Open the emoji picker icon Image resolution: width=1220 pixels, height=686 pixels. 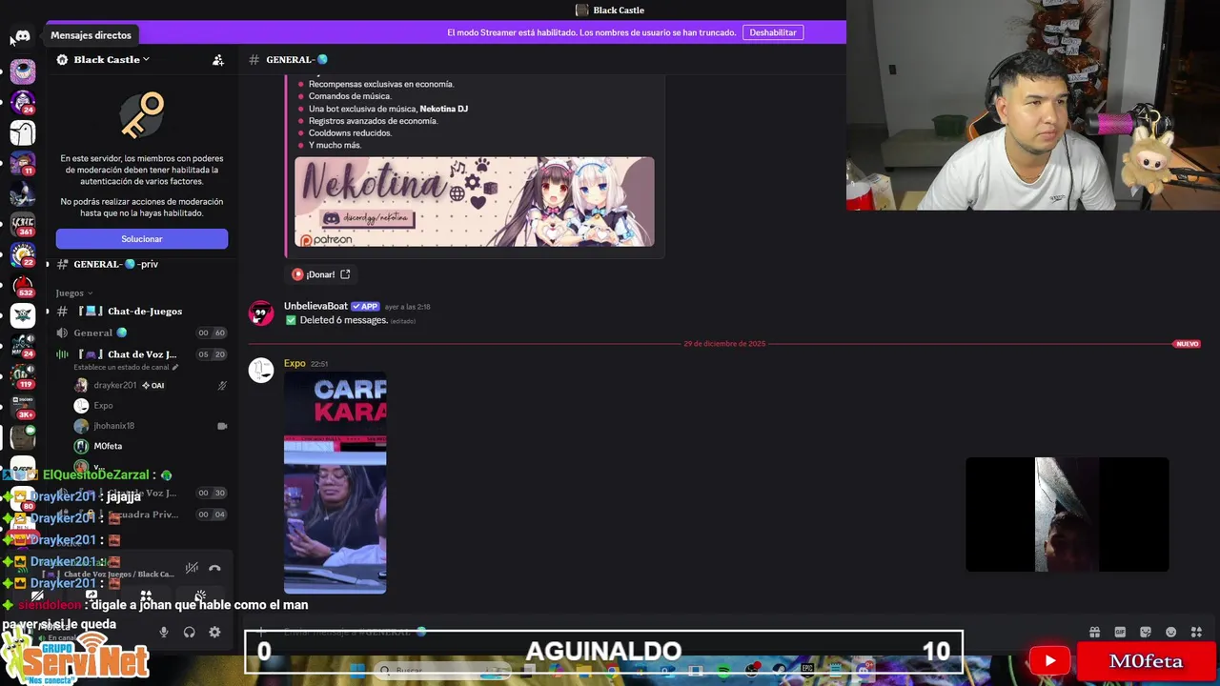(1170, 632)
